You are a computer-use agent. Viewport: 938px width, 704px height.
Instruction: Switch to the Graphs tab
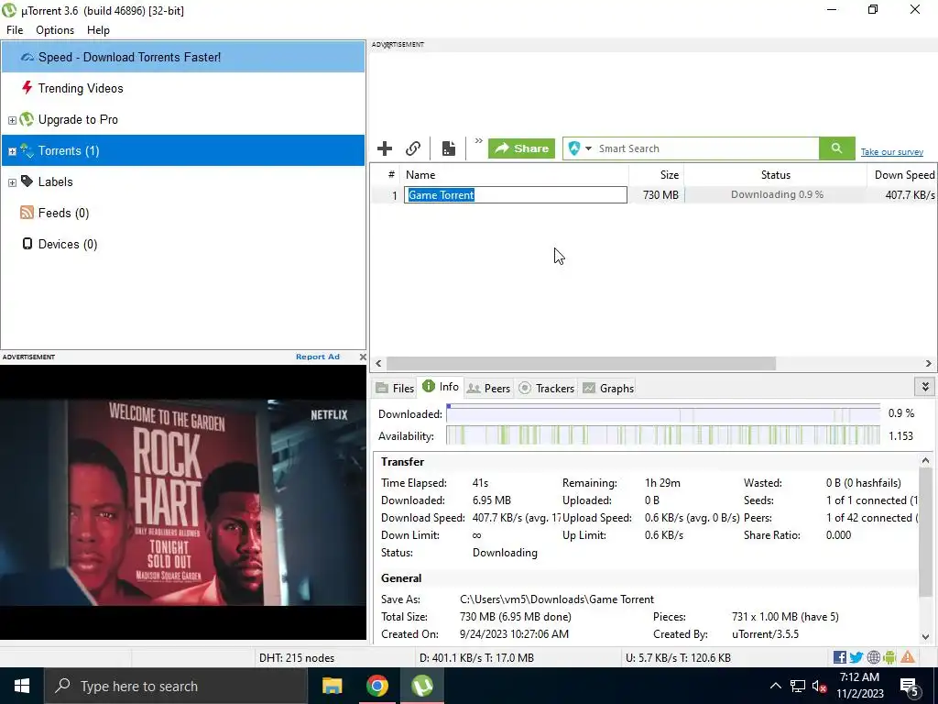pyautogui.click(x=608, y=388)
